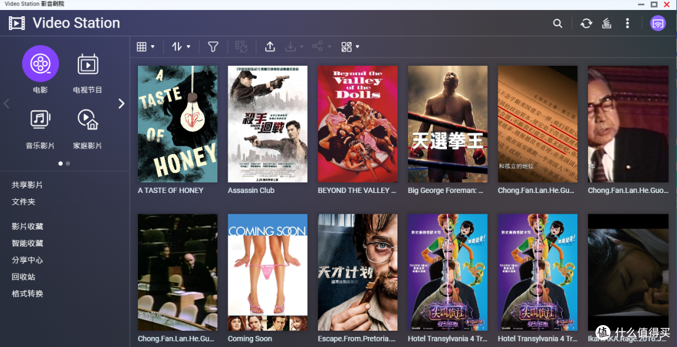Open the Coming Soon movie poster
The image size is (677, 347).
pos(268,272)
